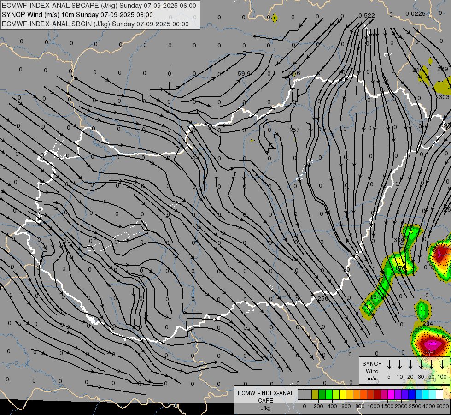Click the 6000 tick label on CAPE legend
451x415 pixels.
pos(443,406)
